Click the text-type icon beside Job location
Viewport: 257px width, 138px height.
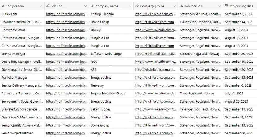(182, 6)
